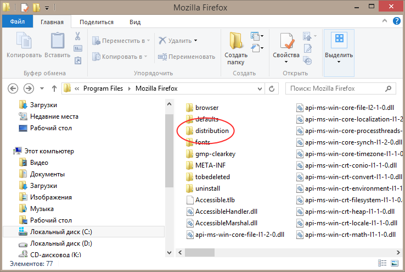Viewport: 405px width, 272px height.
Task: Open the Help question mark icon
Action: tap(396, 21)
